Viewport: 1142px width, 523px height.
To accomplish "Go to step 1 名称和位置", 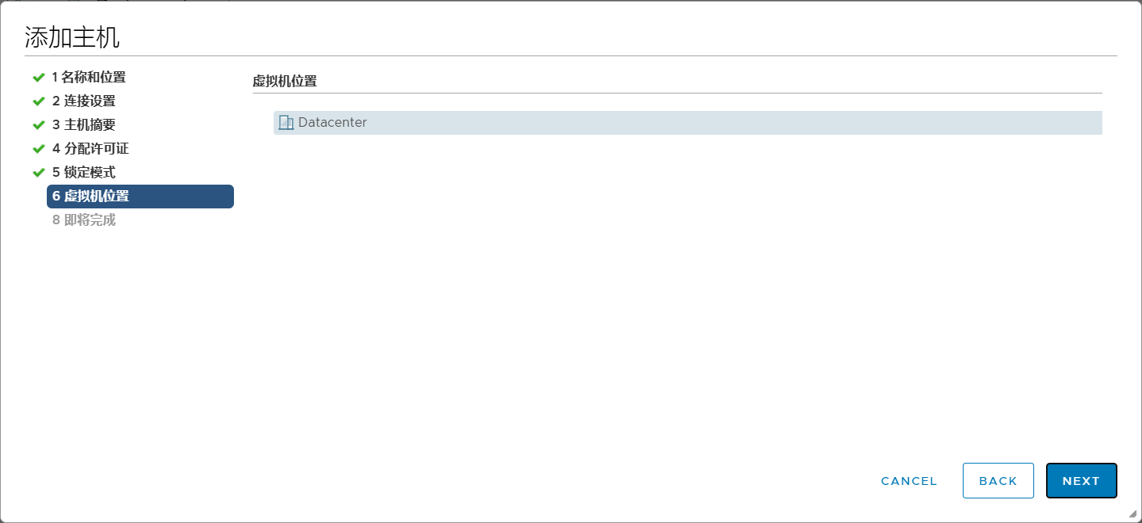I will click(89, 77).
